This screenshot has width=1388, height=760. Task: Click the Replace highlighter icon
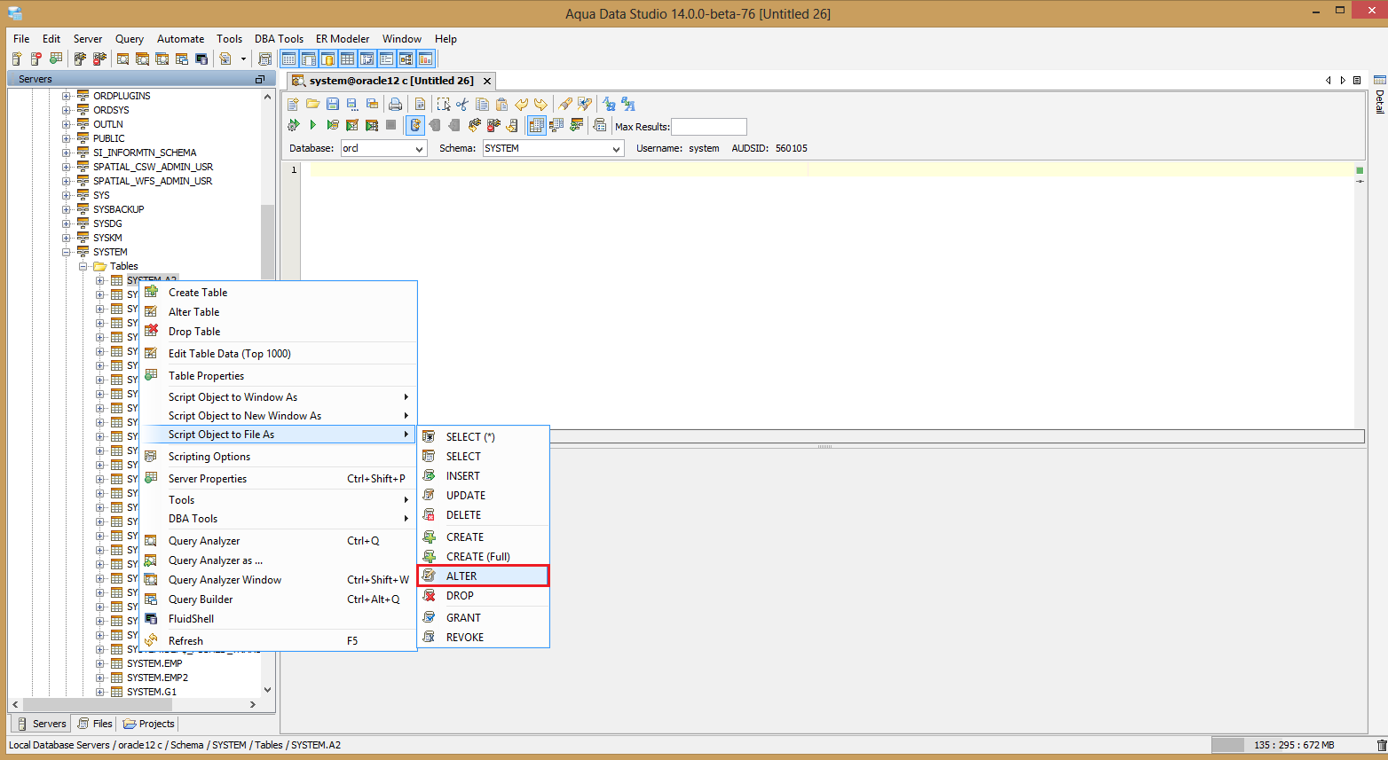coord(585,104)
